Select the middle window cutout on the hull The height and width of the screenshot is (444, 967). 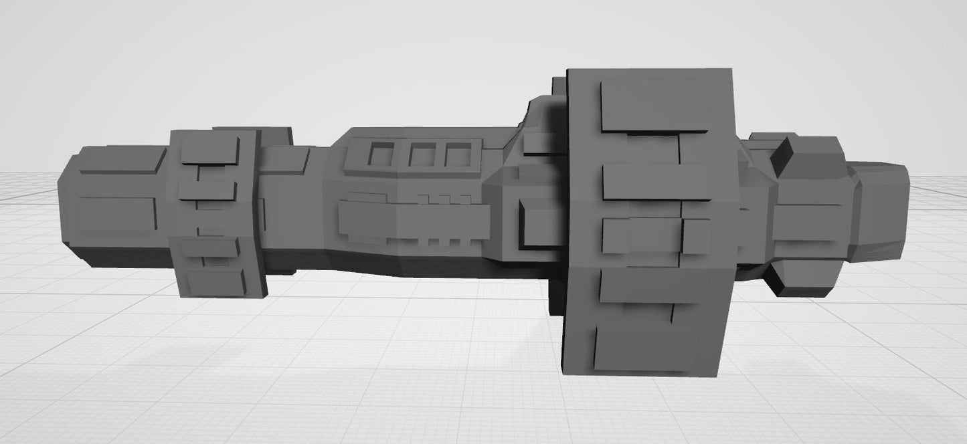pos(422,156)
